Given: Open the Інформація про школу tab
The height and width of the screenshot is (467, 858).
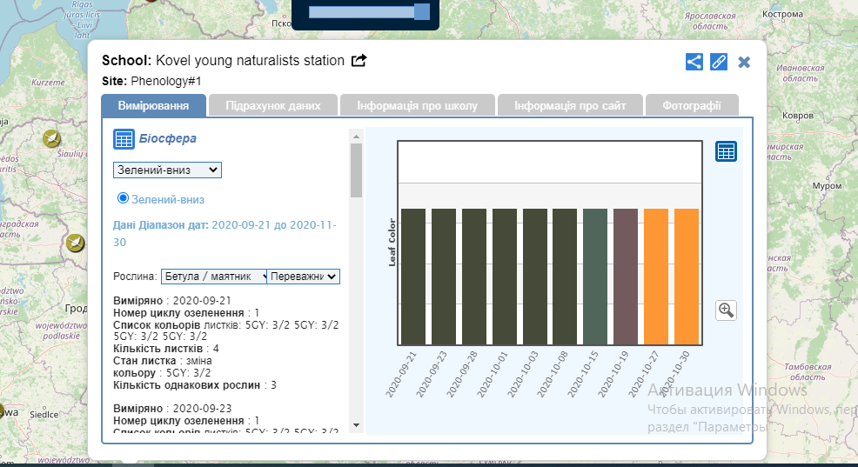Looking at the screenshot, I should pyautogui.click(x=417, y=106).
